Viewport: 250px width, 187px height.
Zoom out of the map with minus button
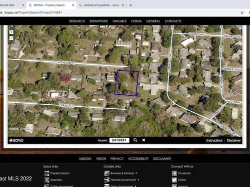tap(11, 38)
